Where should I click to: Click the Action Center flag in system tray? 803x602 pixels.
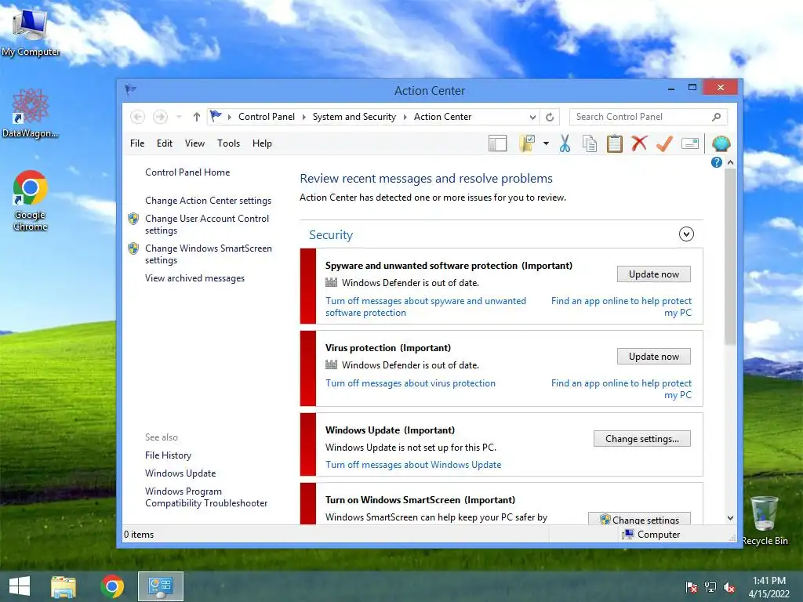click(692, 587)
